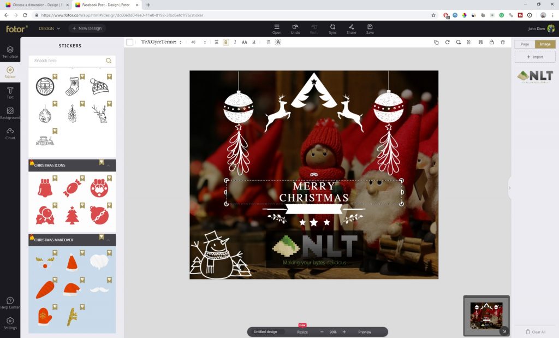Click the zoom percentage 90% value
The image size is (559, 338).
click(x=333, y=332)
